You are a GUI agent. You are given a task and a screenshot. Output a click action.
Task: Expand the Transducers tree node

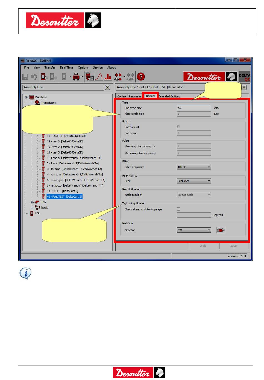(x=32, y=103)
